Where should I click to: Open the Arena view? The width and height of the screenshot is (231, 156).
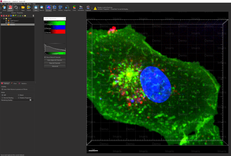(x=4, y=8)
